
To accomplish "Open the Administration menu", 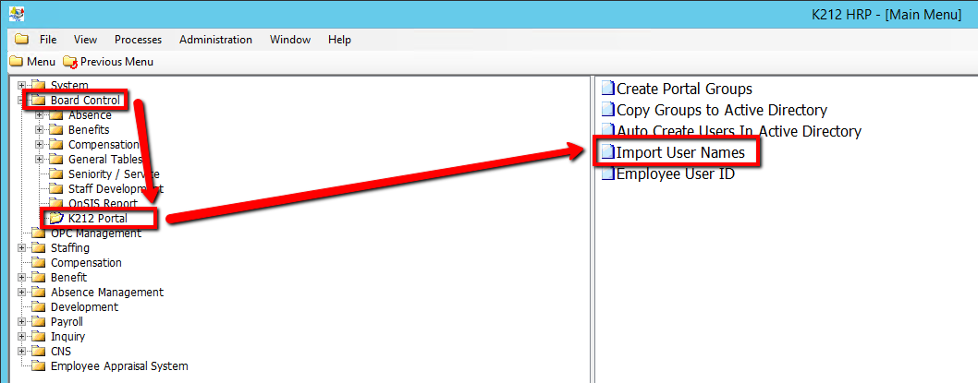I will tap(215, 40).
